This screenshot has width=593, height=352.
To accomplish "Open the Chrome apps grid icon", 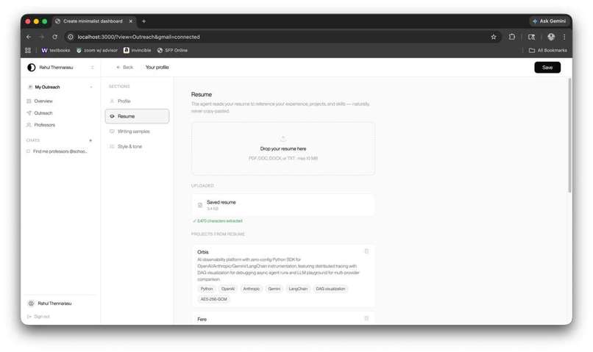I will pos(28,50).
